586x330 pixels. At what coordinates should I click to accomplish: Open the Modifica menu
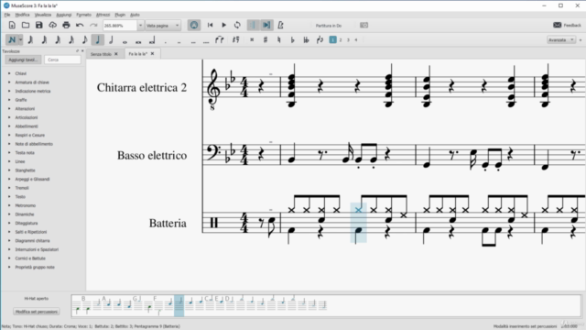click(x=22, y=15)
